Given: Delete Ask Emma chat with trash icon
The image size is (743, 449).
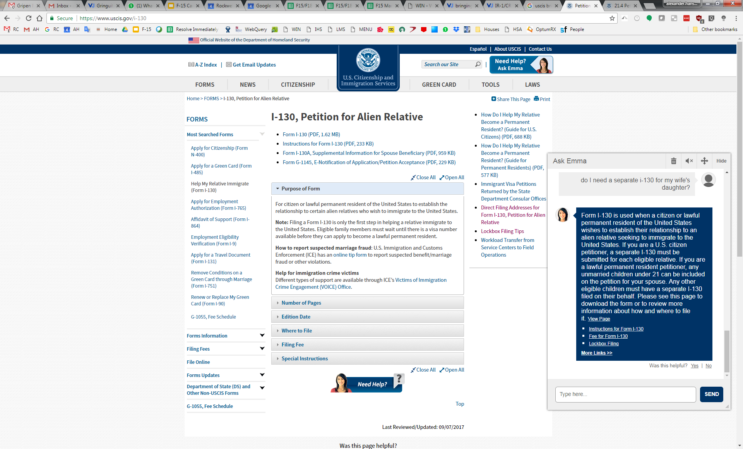Looking at the screenshot, I should tap(674, 161).
